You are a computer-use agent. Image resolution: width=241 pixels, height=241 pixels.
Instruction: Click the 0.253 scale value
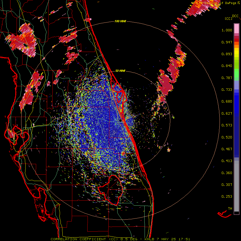click(x=227, y=197)
